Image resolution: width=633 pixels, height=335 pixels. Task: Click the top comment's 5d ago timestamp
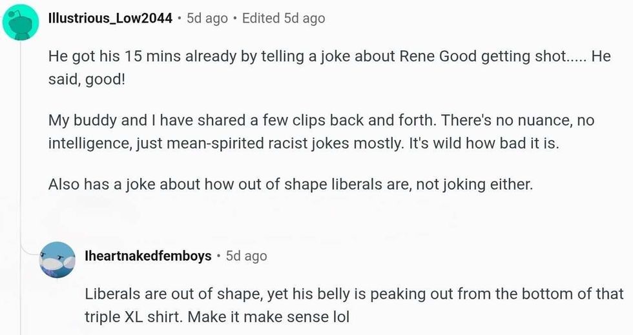tap(207, 18)
